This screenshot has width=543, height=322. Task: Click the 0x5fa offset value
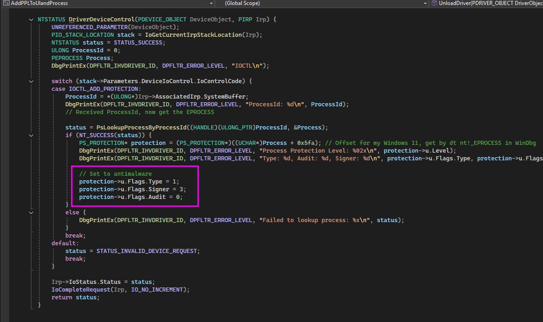point(306,143)
